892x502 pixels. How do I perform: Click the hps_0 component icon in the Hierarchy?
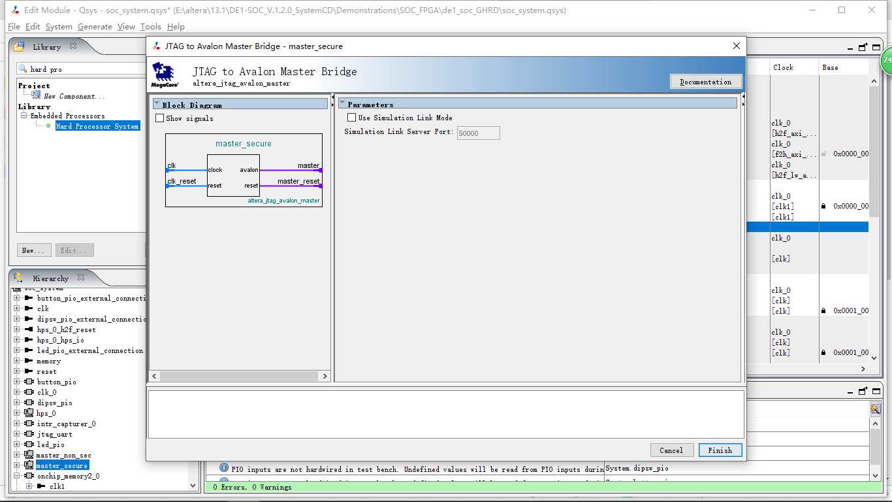pos(29,413)
